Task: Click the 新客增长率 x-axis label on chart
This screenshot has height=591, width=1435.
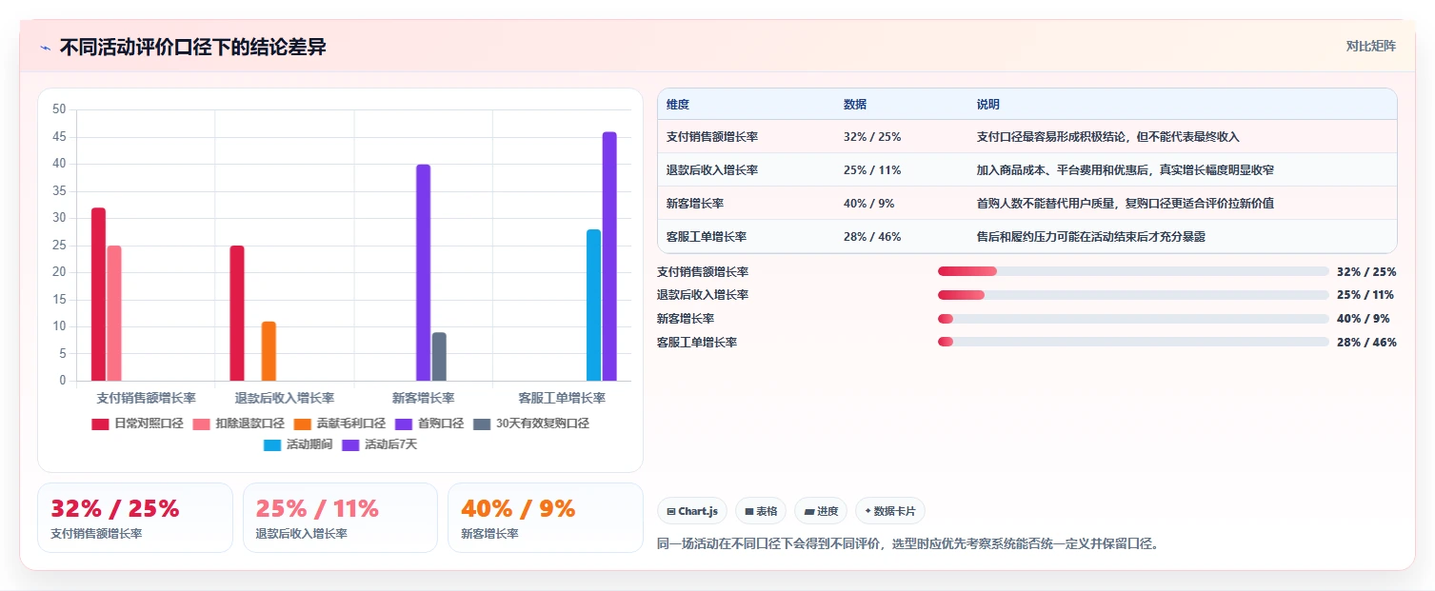Action: tap(423, 398)
